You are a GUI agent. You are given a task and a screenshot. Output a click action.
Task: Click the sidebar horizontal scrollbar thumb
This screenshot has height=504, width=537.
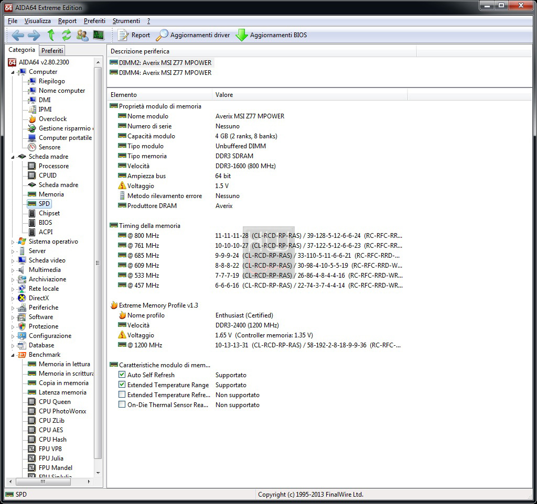(x=43, y=482)
